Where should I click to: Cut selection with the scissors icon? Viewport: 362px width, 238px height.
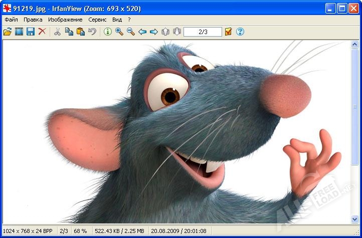coord(57,32)
